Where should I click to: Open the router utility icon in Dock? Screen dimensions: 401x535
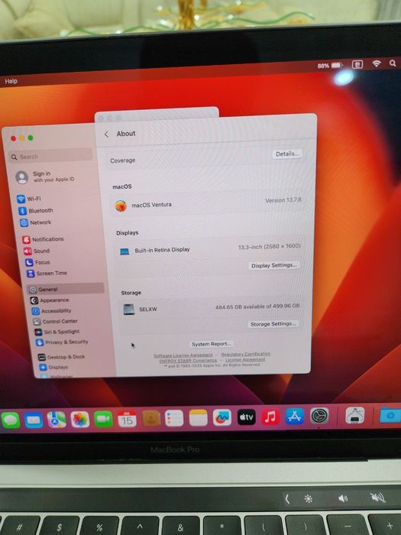[355, 415]
